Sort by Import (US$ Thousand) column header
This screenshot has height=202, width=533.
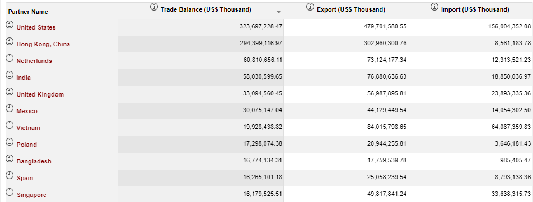tap(475, 10)
